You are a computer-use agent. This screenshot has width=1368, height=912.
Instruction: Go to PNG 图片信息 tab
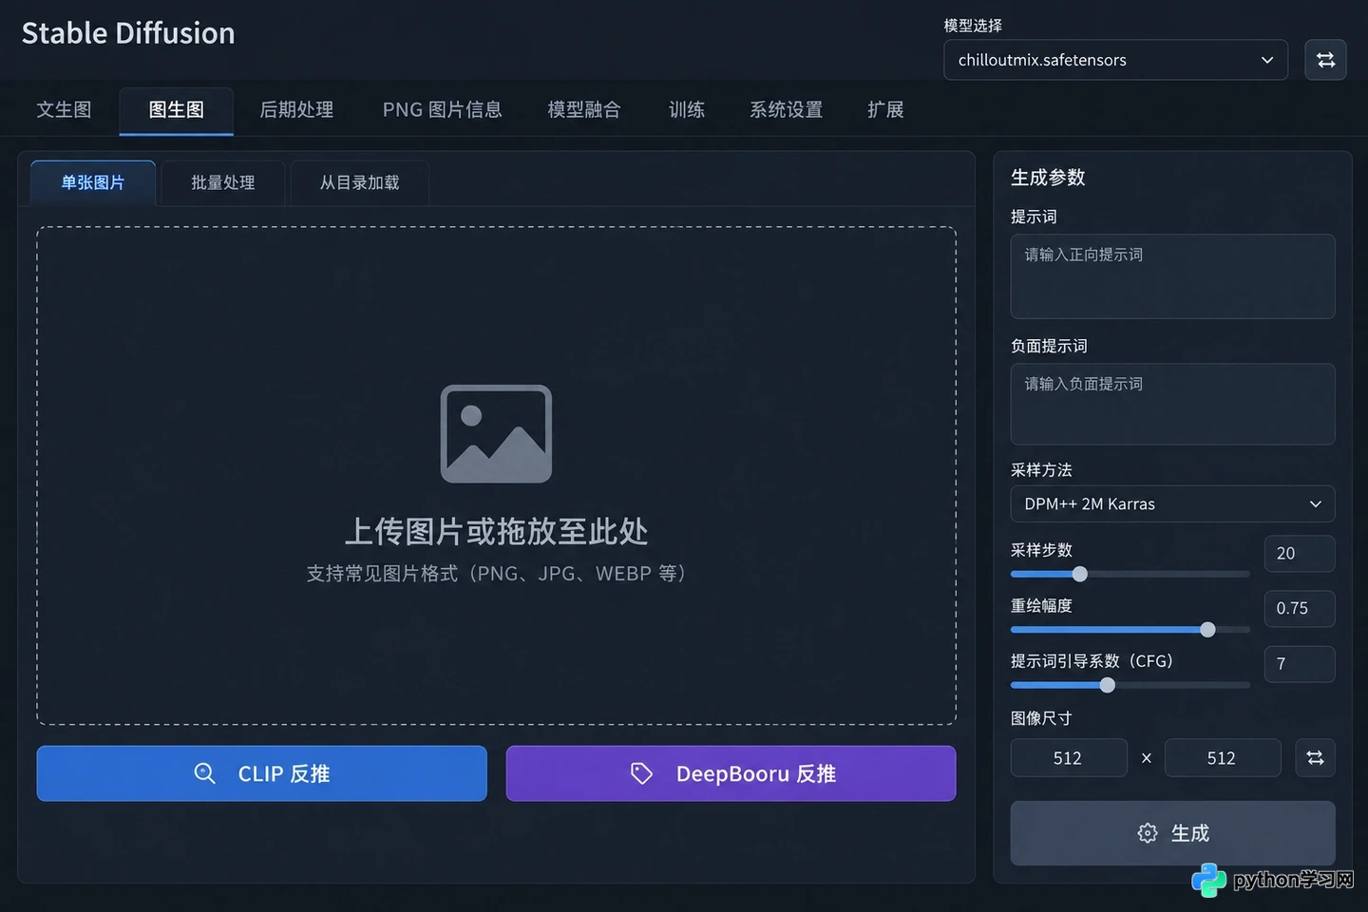point(442,110)
